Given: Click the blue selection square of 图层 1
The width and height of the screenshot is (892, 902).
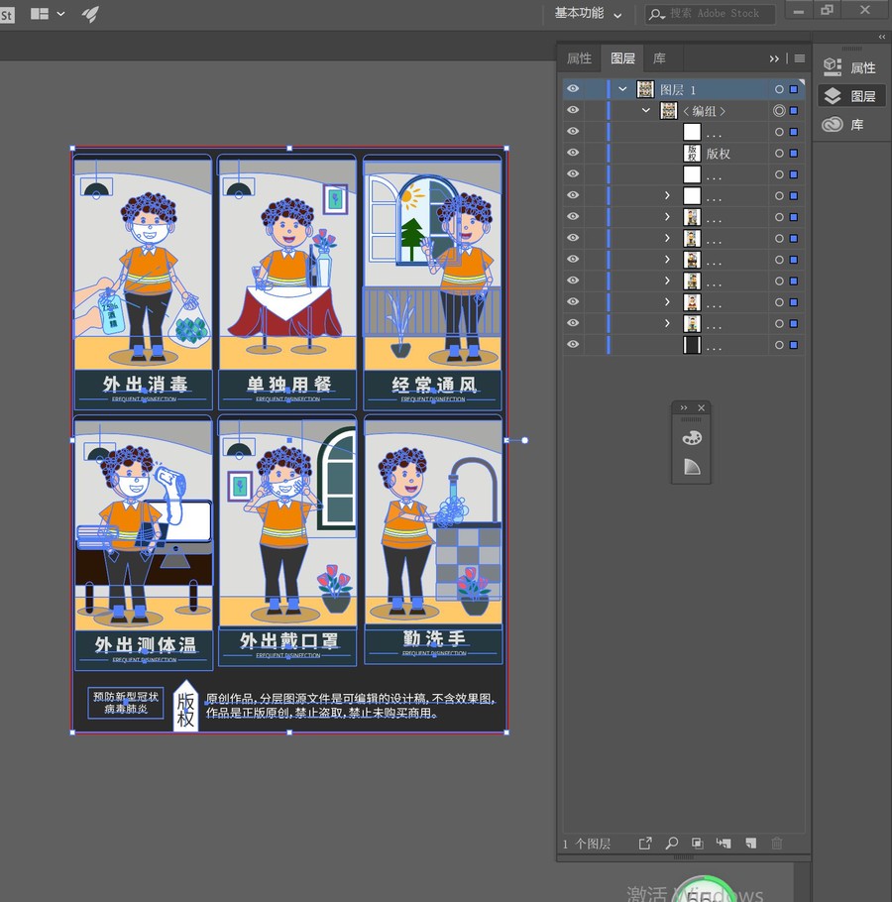Looking at the screenshot, I should 794,90.
